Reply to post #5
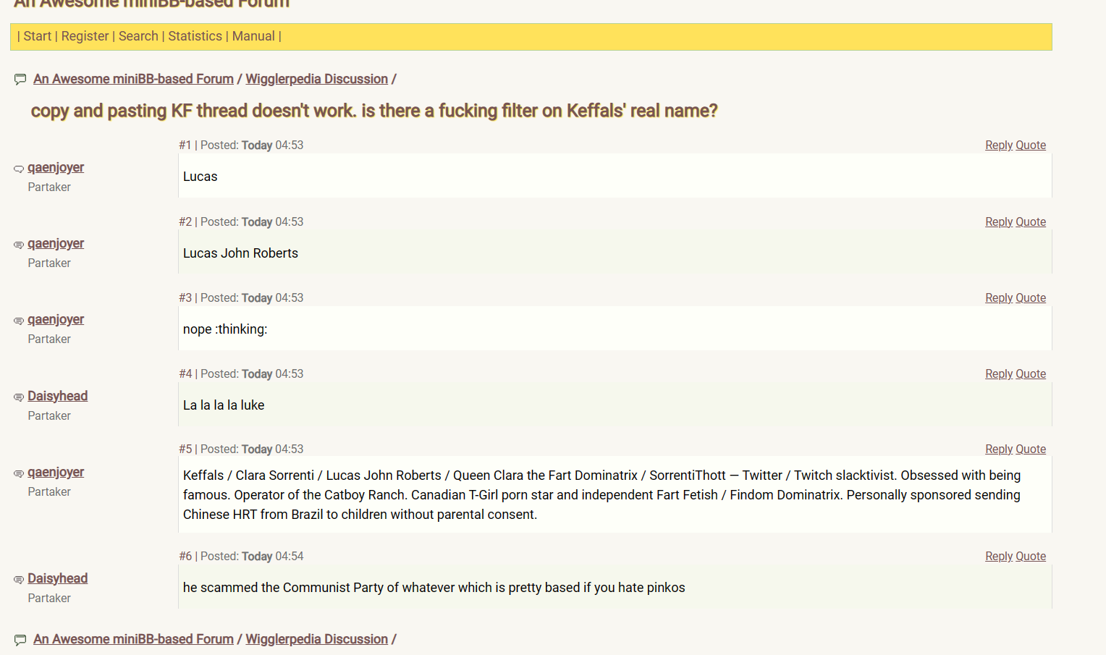1106x655 pixels. click(x=999, y=449)
